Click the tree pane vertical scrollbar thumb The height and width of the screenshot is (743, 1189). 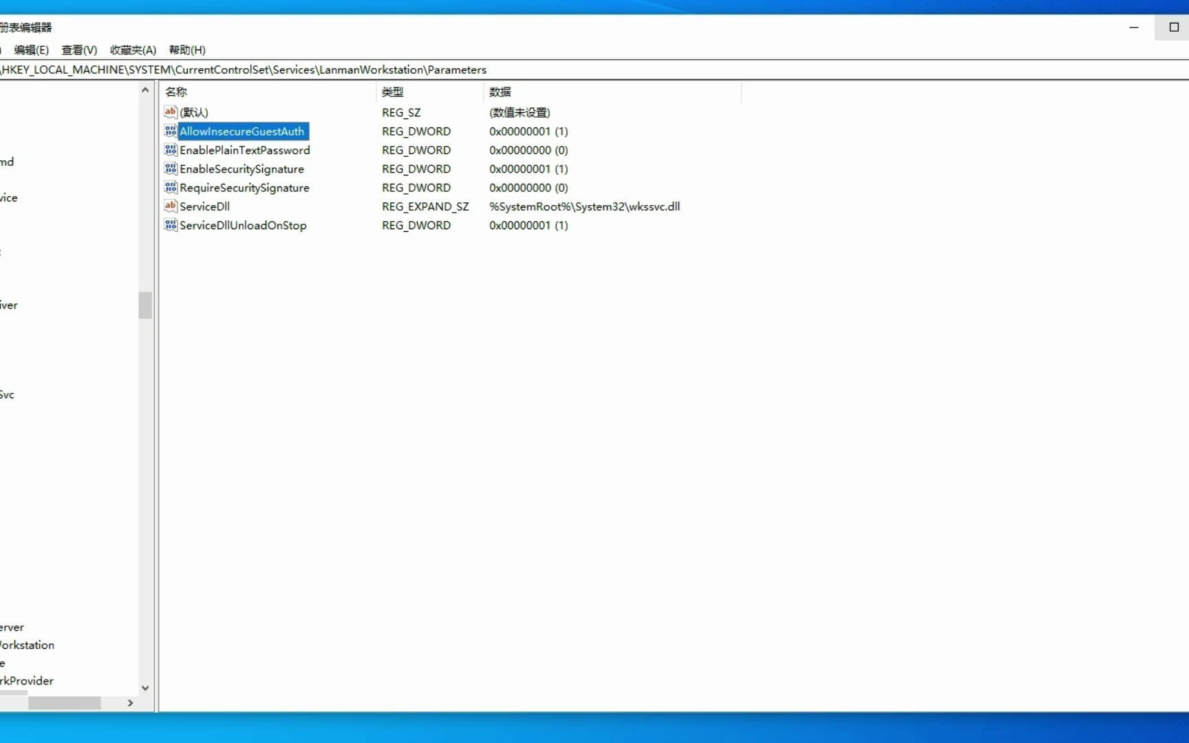pyautogui.click(x=145, y=305)
